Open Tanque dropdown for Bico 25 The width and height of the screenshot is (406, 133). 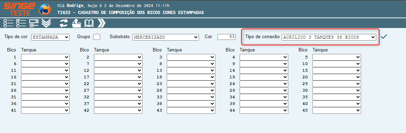[x=337, y=84]
